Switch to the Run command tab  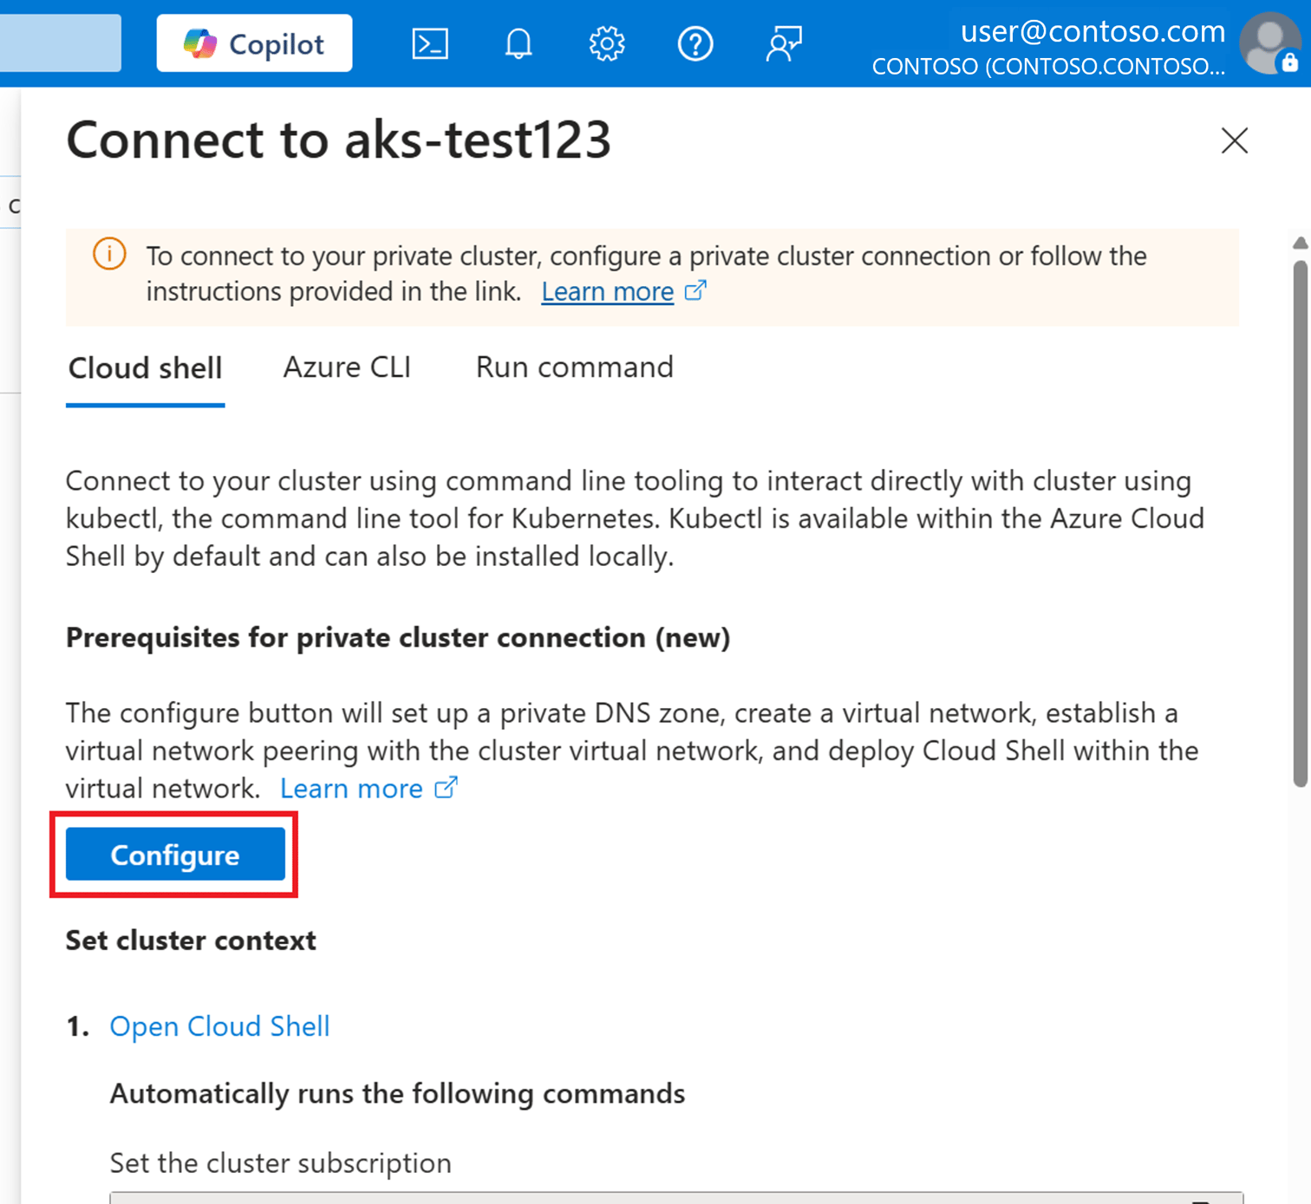[x=574, y=368]
